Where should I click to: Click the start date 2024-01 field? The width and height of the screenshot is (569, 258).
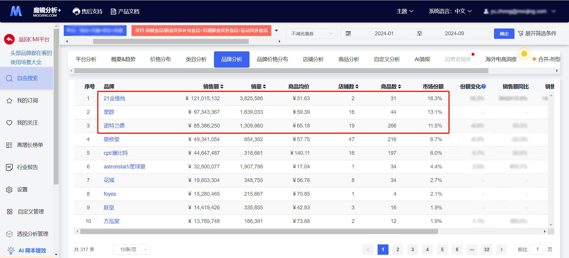pos(384,34)
